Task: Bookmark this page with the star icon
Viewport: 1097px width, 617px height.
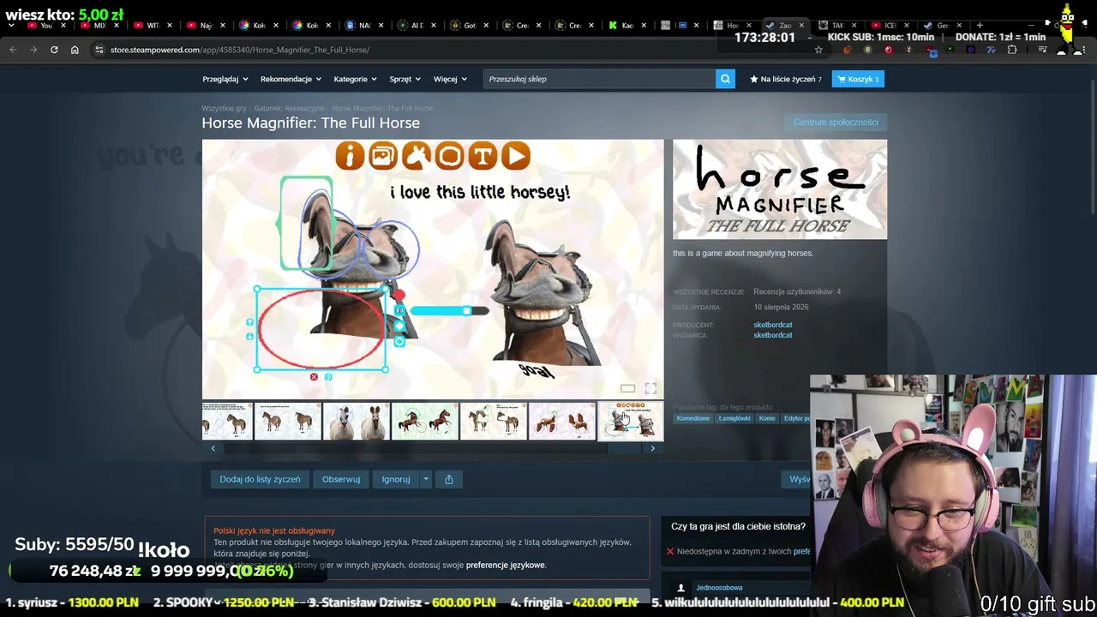Action: pyautogui.click(x=818, y=50)
